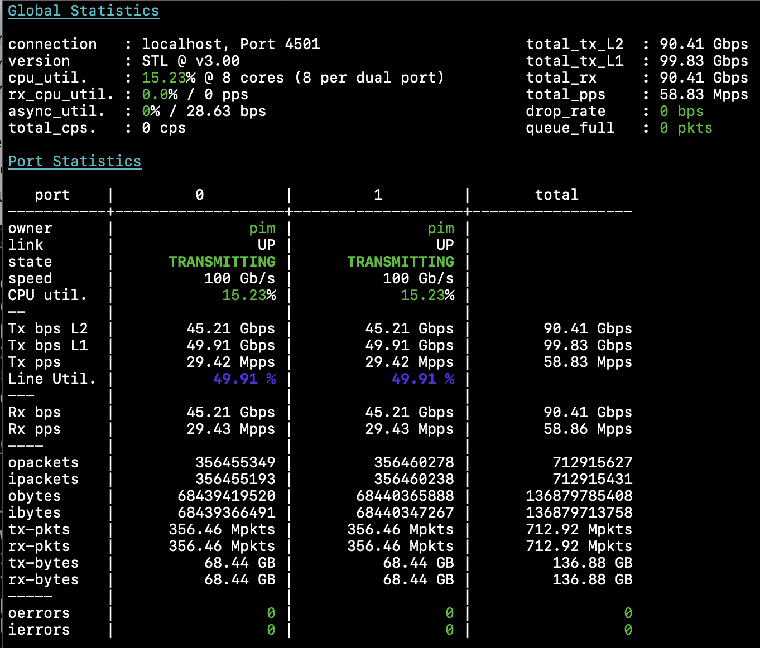
Task: Click the port 0 Line Util. 49.91 % value
Action: (x=244, y=379)
